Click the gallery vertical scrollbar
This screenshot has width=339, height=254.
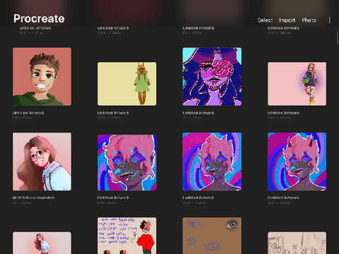pyautogui.click(x=338, y=37)
